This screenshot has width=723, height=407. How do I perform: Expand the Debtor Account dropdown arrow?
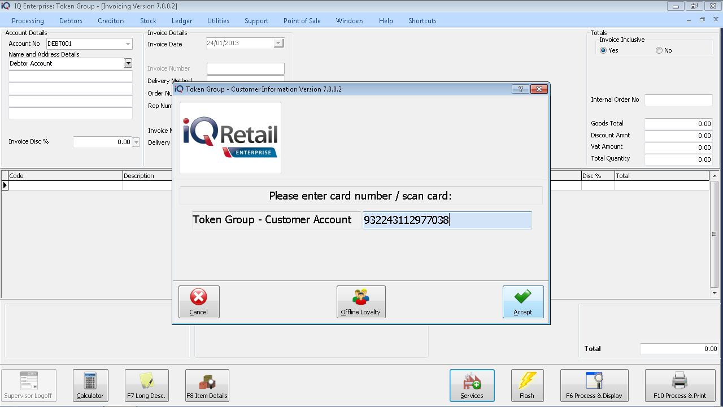coord(128,63)
